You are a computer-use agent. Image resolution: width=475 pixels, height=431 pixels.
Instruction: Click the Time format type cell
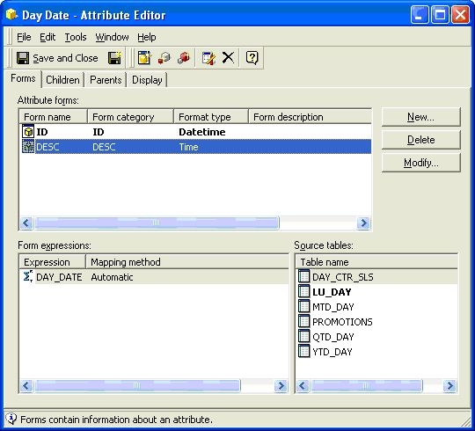click(x=188, y=147)
